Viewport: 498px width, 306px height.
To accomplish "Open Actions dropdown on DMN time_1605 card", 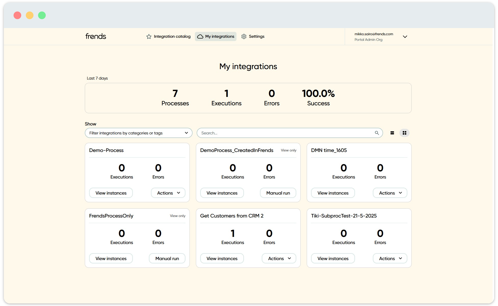I will (x=390, y=193).
